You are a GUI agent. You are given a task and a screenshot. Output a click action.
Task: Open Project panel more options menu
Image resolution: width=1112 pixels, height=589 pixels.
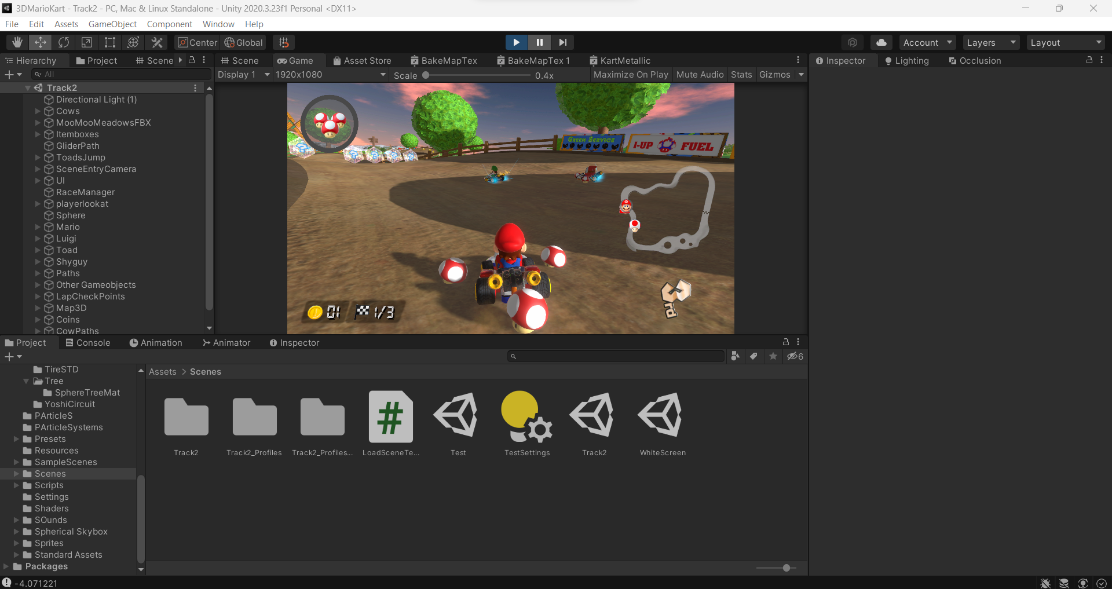pyautogui.click(x=798, y=342)
